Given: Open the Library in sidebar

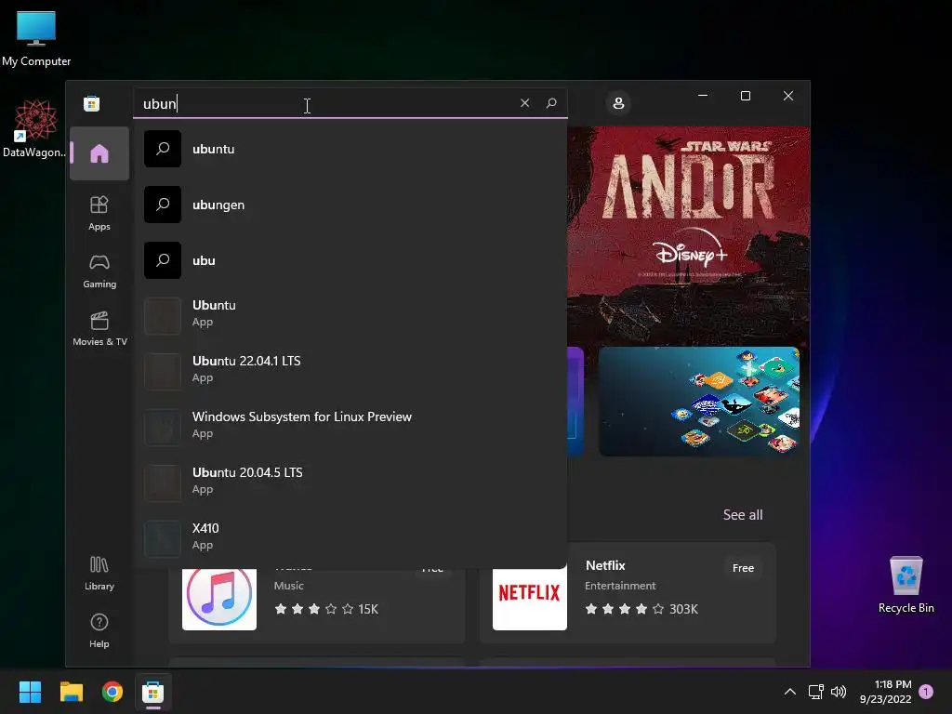Looking at the screenshot, I should pyautogui.click(x=99, y=573).
